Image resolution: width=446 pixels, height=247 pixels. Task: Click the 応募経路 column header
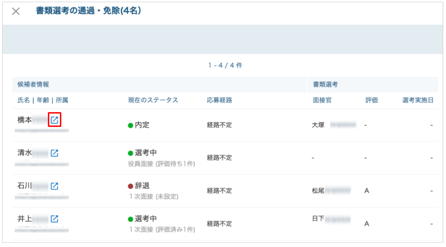[219, 100]
